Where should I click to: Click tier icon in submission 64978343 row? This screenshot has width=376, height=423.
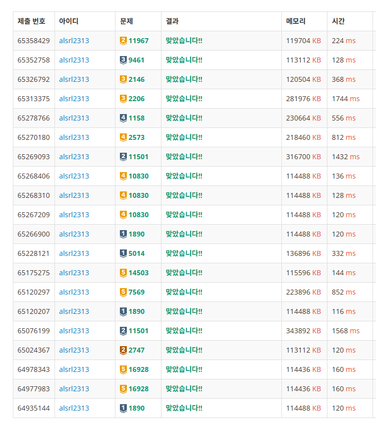tap(123, 369)
